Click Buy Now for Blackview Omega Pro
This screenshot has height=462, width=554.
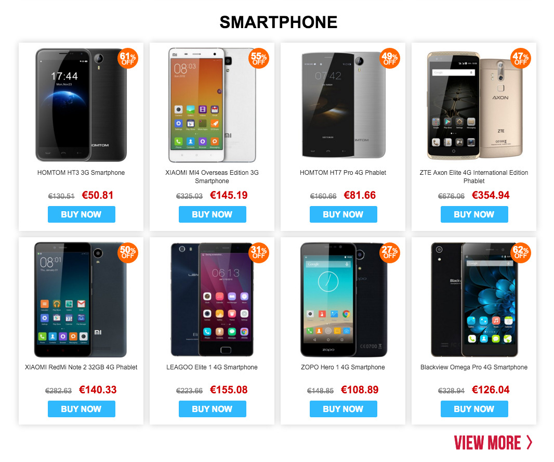point(474,409)
